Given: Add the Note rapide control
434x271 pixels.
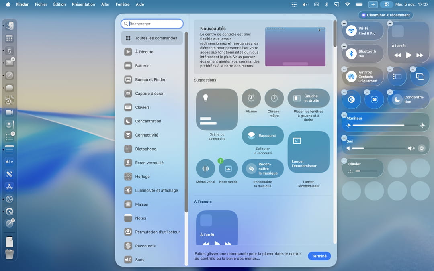Looking at the screenshot, I should [221, 161].
